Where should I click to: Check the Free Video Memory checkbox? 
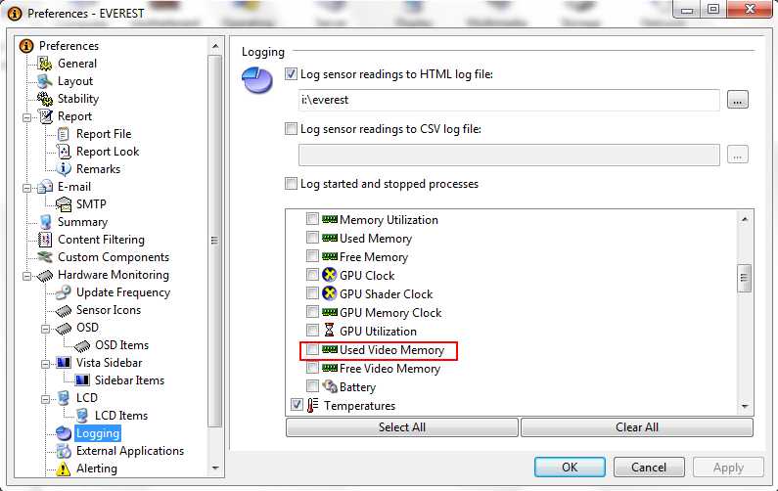[312, 368]
